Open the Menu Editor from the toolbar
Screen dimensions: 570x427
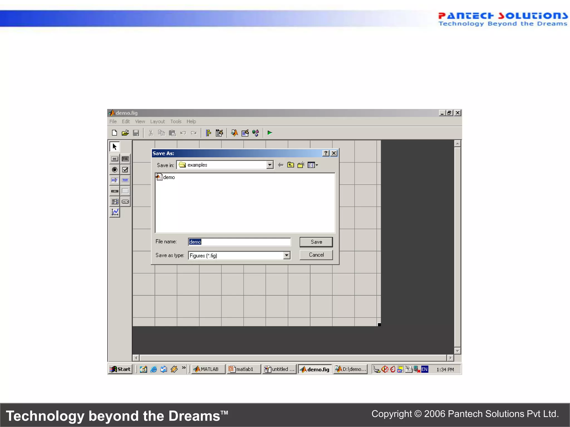click(x=219, y=133)
